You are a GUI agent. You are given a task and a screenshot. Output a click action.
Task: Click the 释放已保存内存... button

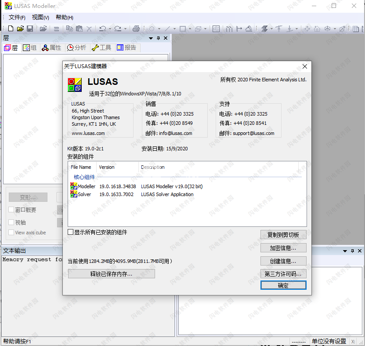coord(112,274)
